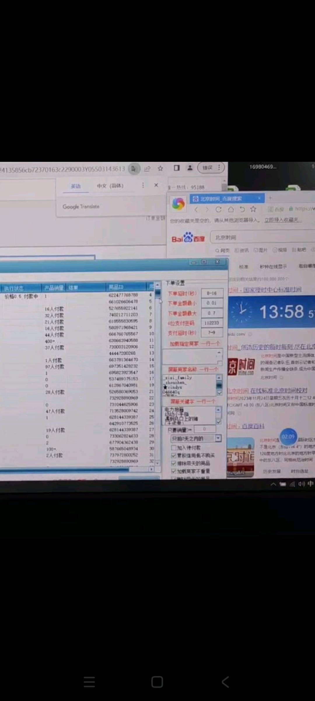Open the Chrome profile avatar icon
315x701 pixels.
point(190,168)
